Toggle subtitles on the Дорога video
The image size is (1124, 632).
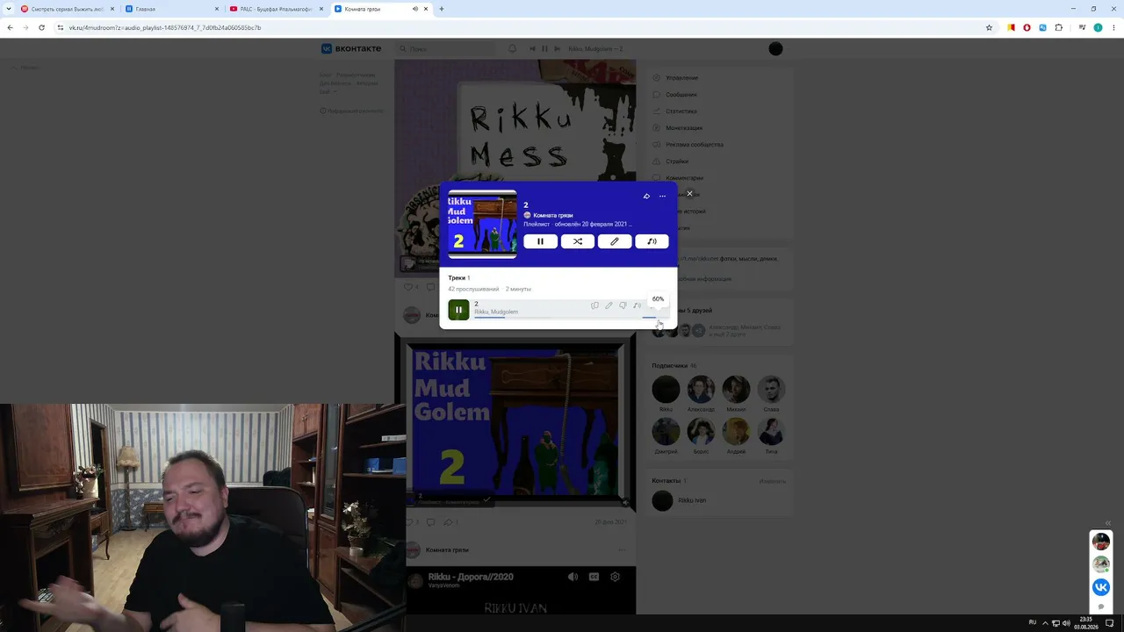click(594, 577)
